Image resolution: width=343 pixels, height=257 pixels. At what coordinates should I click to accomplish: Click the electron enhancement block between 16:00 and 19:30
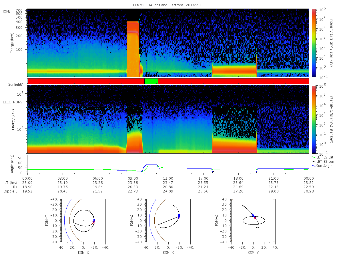tap(235, 145)
